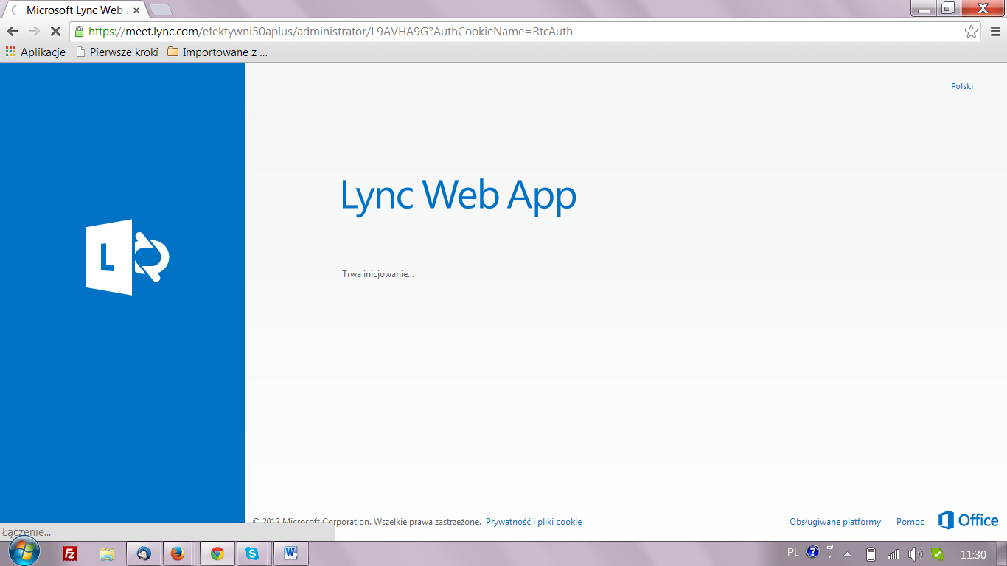Viewport: 1007px width, 566px height.
Task: Click the PL language indicator in tray
Action: tap(793, 552)
